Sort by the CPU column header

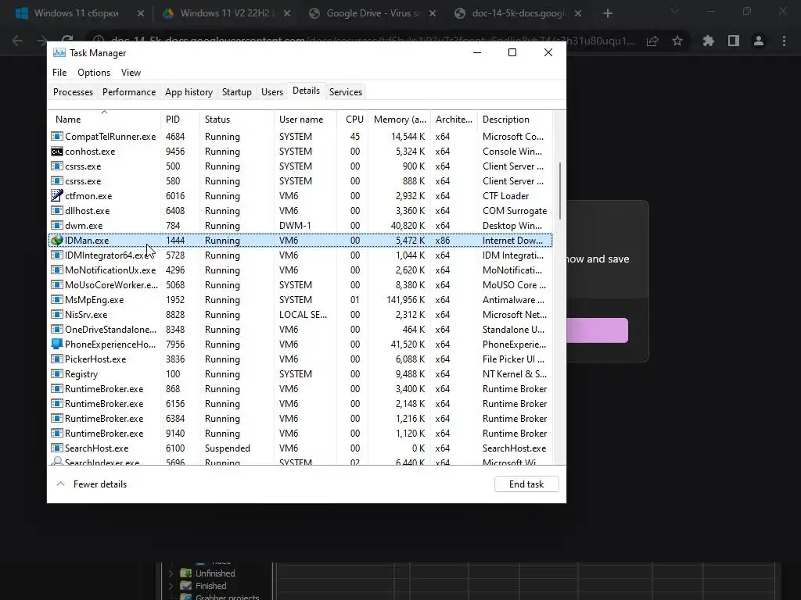[353, 120]
